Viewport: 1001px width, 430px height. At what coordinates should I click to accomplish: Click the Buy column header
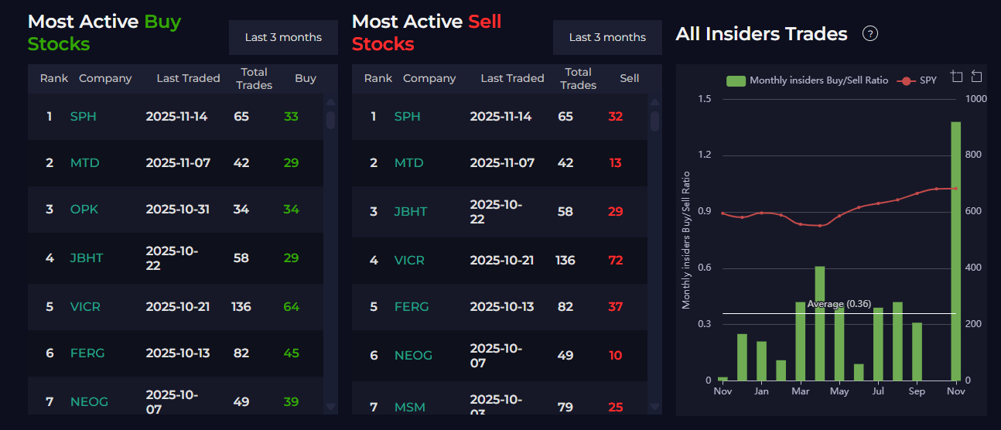click(x=306, y=78)
